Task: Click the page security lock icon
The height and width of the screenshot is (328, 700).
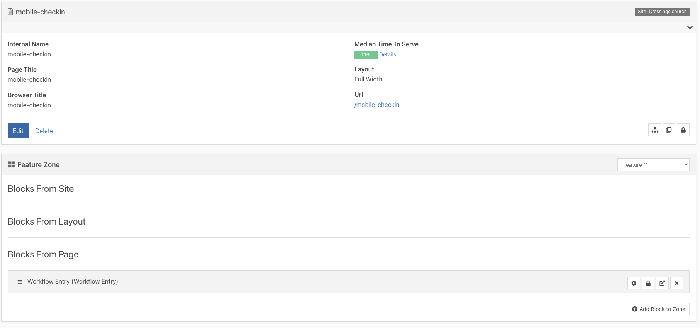Action: [x=683, y=130]
